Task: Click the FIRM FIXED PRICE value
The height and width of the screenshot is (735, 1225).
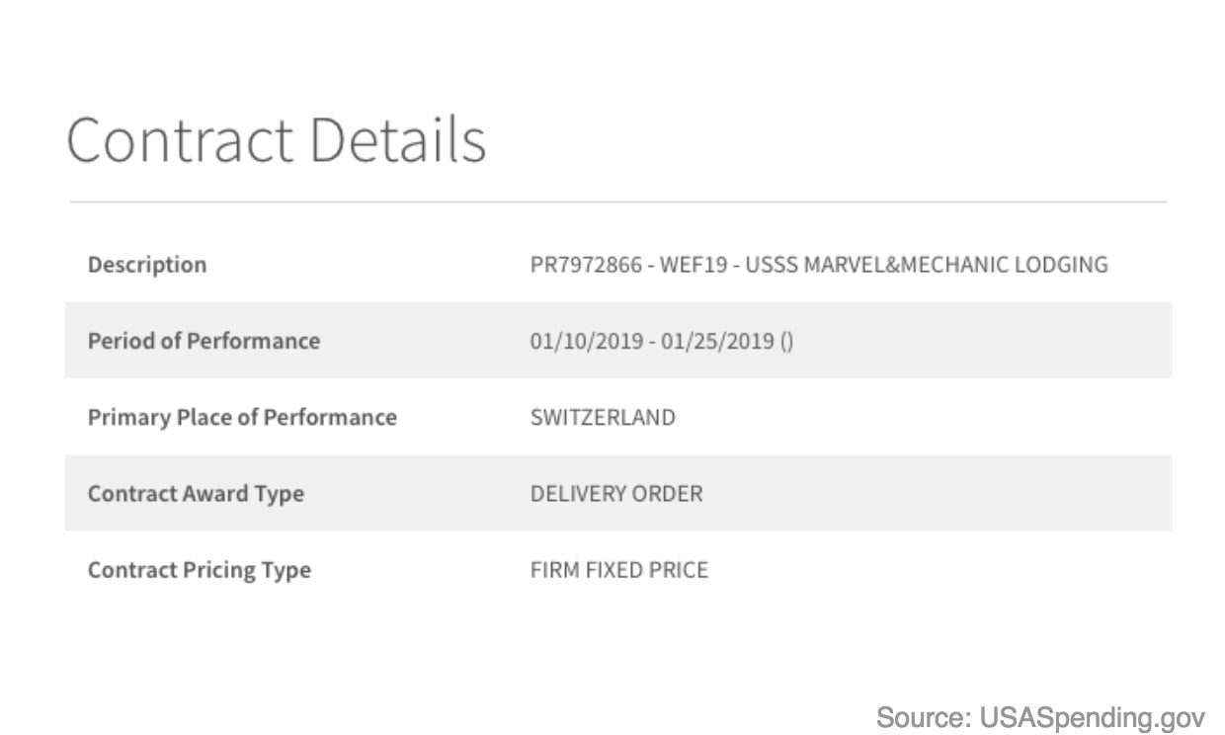Action: click(x=619, y=570)
